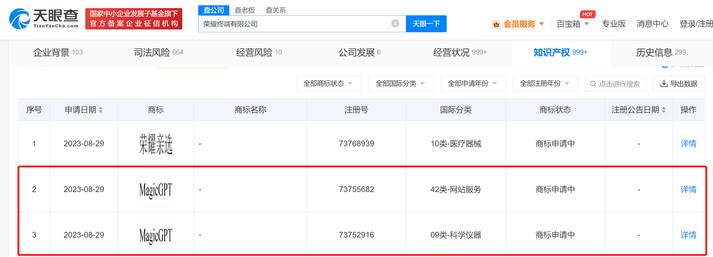713x257 pixels.
Task: Click the 10类-医疗器械 classification cell
Action: pyautogui.click(x=456, y=144)
